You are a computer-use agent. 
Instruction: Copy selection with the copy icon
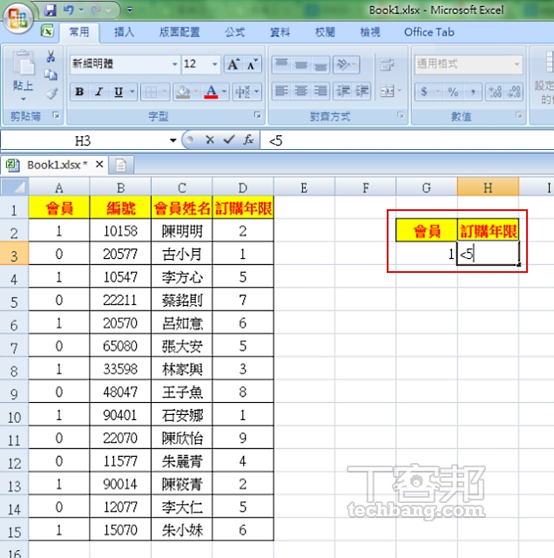pyautogui.click(x=51, y=75)
